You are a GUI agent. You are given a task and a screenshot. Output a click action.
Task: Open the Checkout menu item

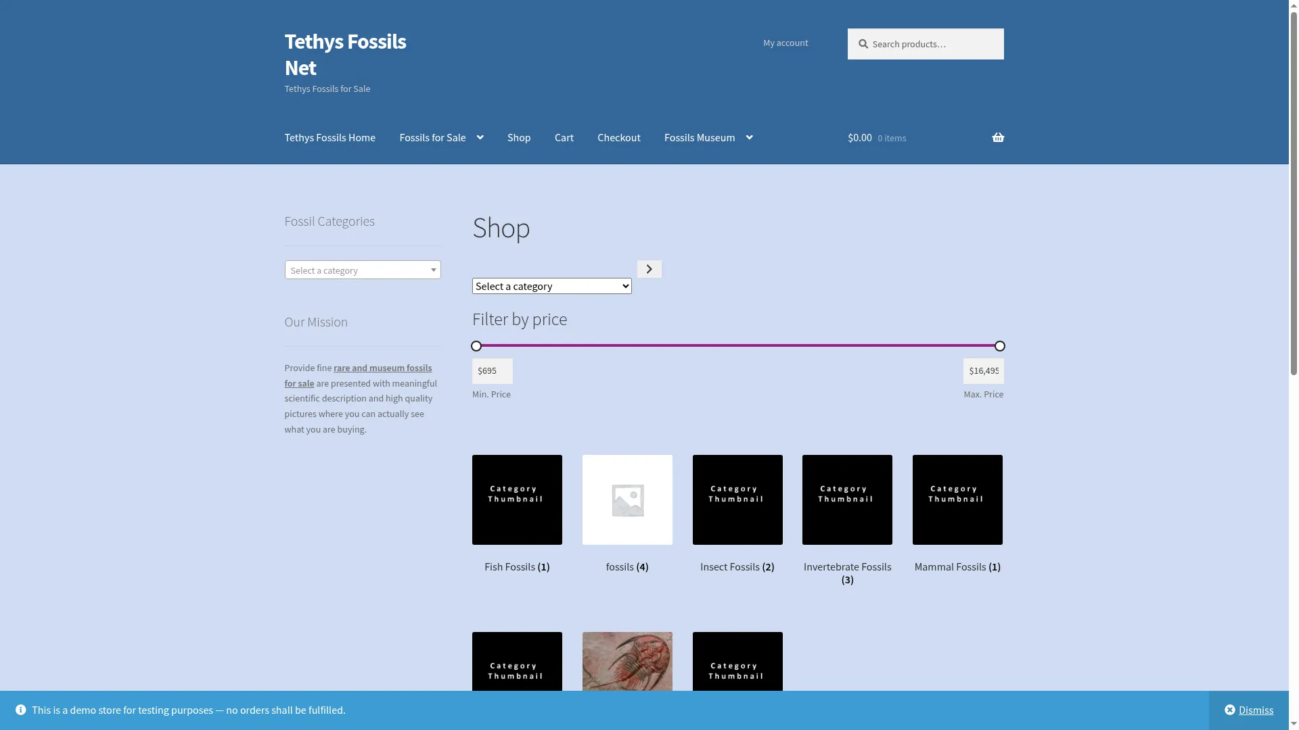[619, 137]
